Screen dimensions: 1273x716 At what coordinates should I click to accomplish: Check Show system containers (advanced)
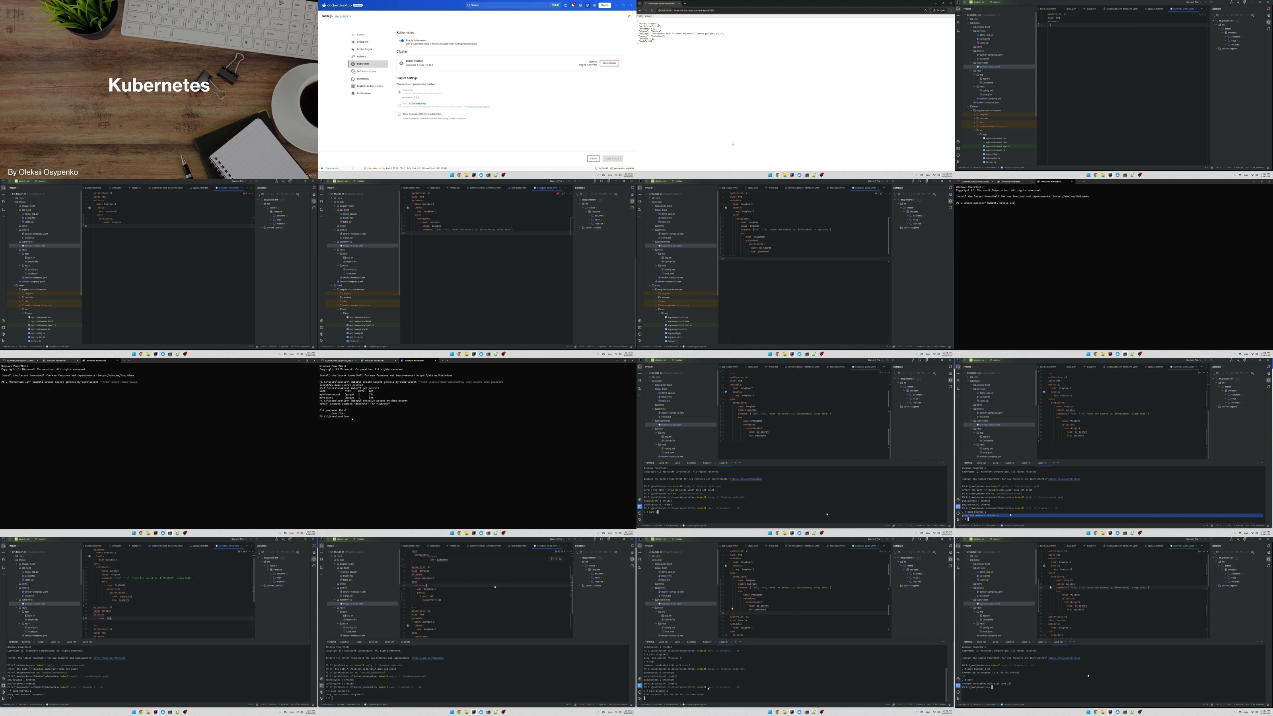tap(399, 114)
